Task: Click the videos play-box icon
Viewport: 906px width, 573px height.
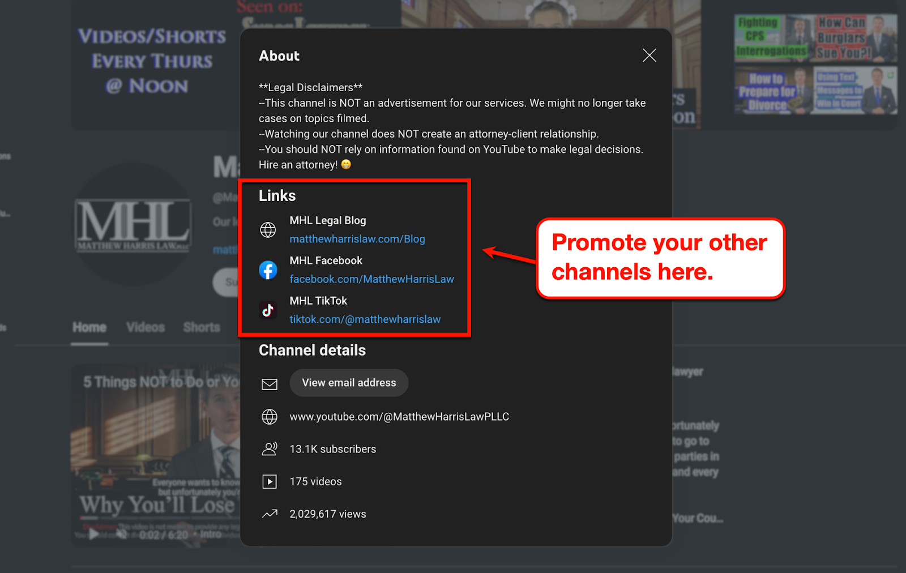Action: coord(270,482)
